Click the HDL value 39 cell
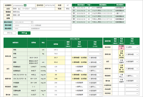Image resolution: width=143 pixels, height=97 pixels. click(56, 75)
